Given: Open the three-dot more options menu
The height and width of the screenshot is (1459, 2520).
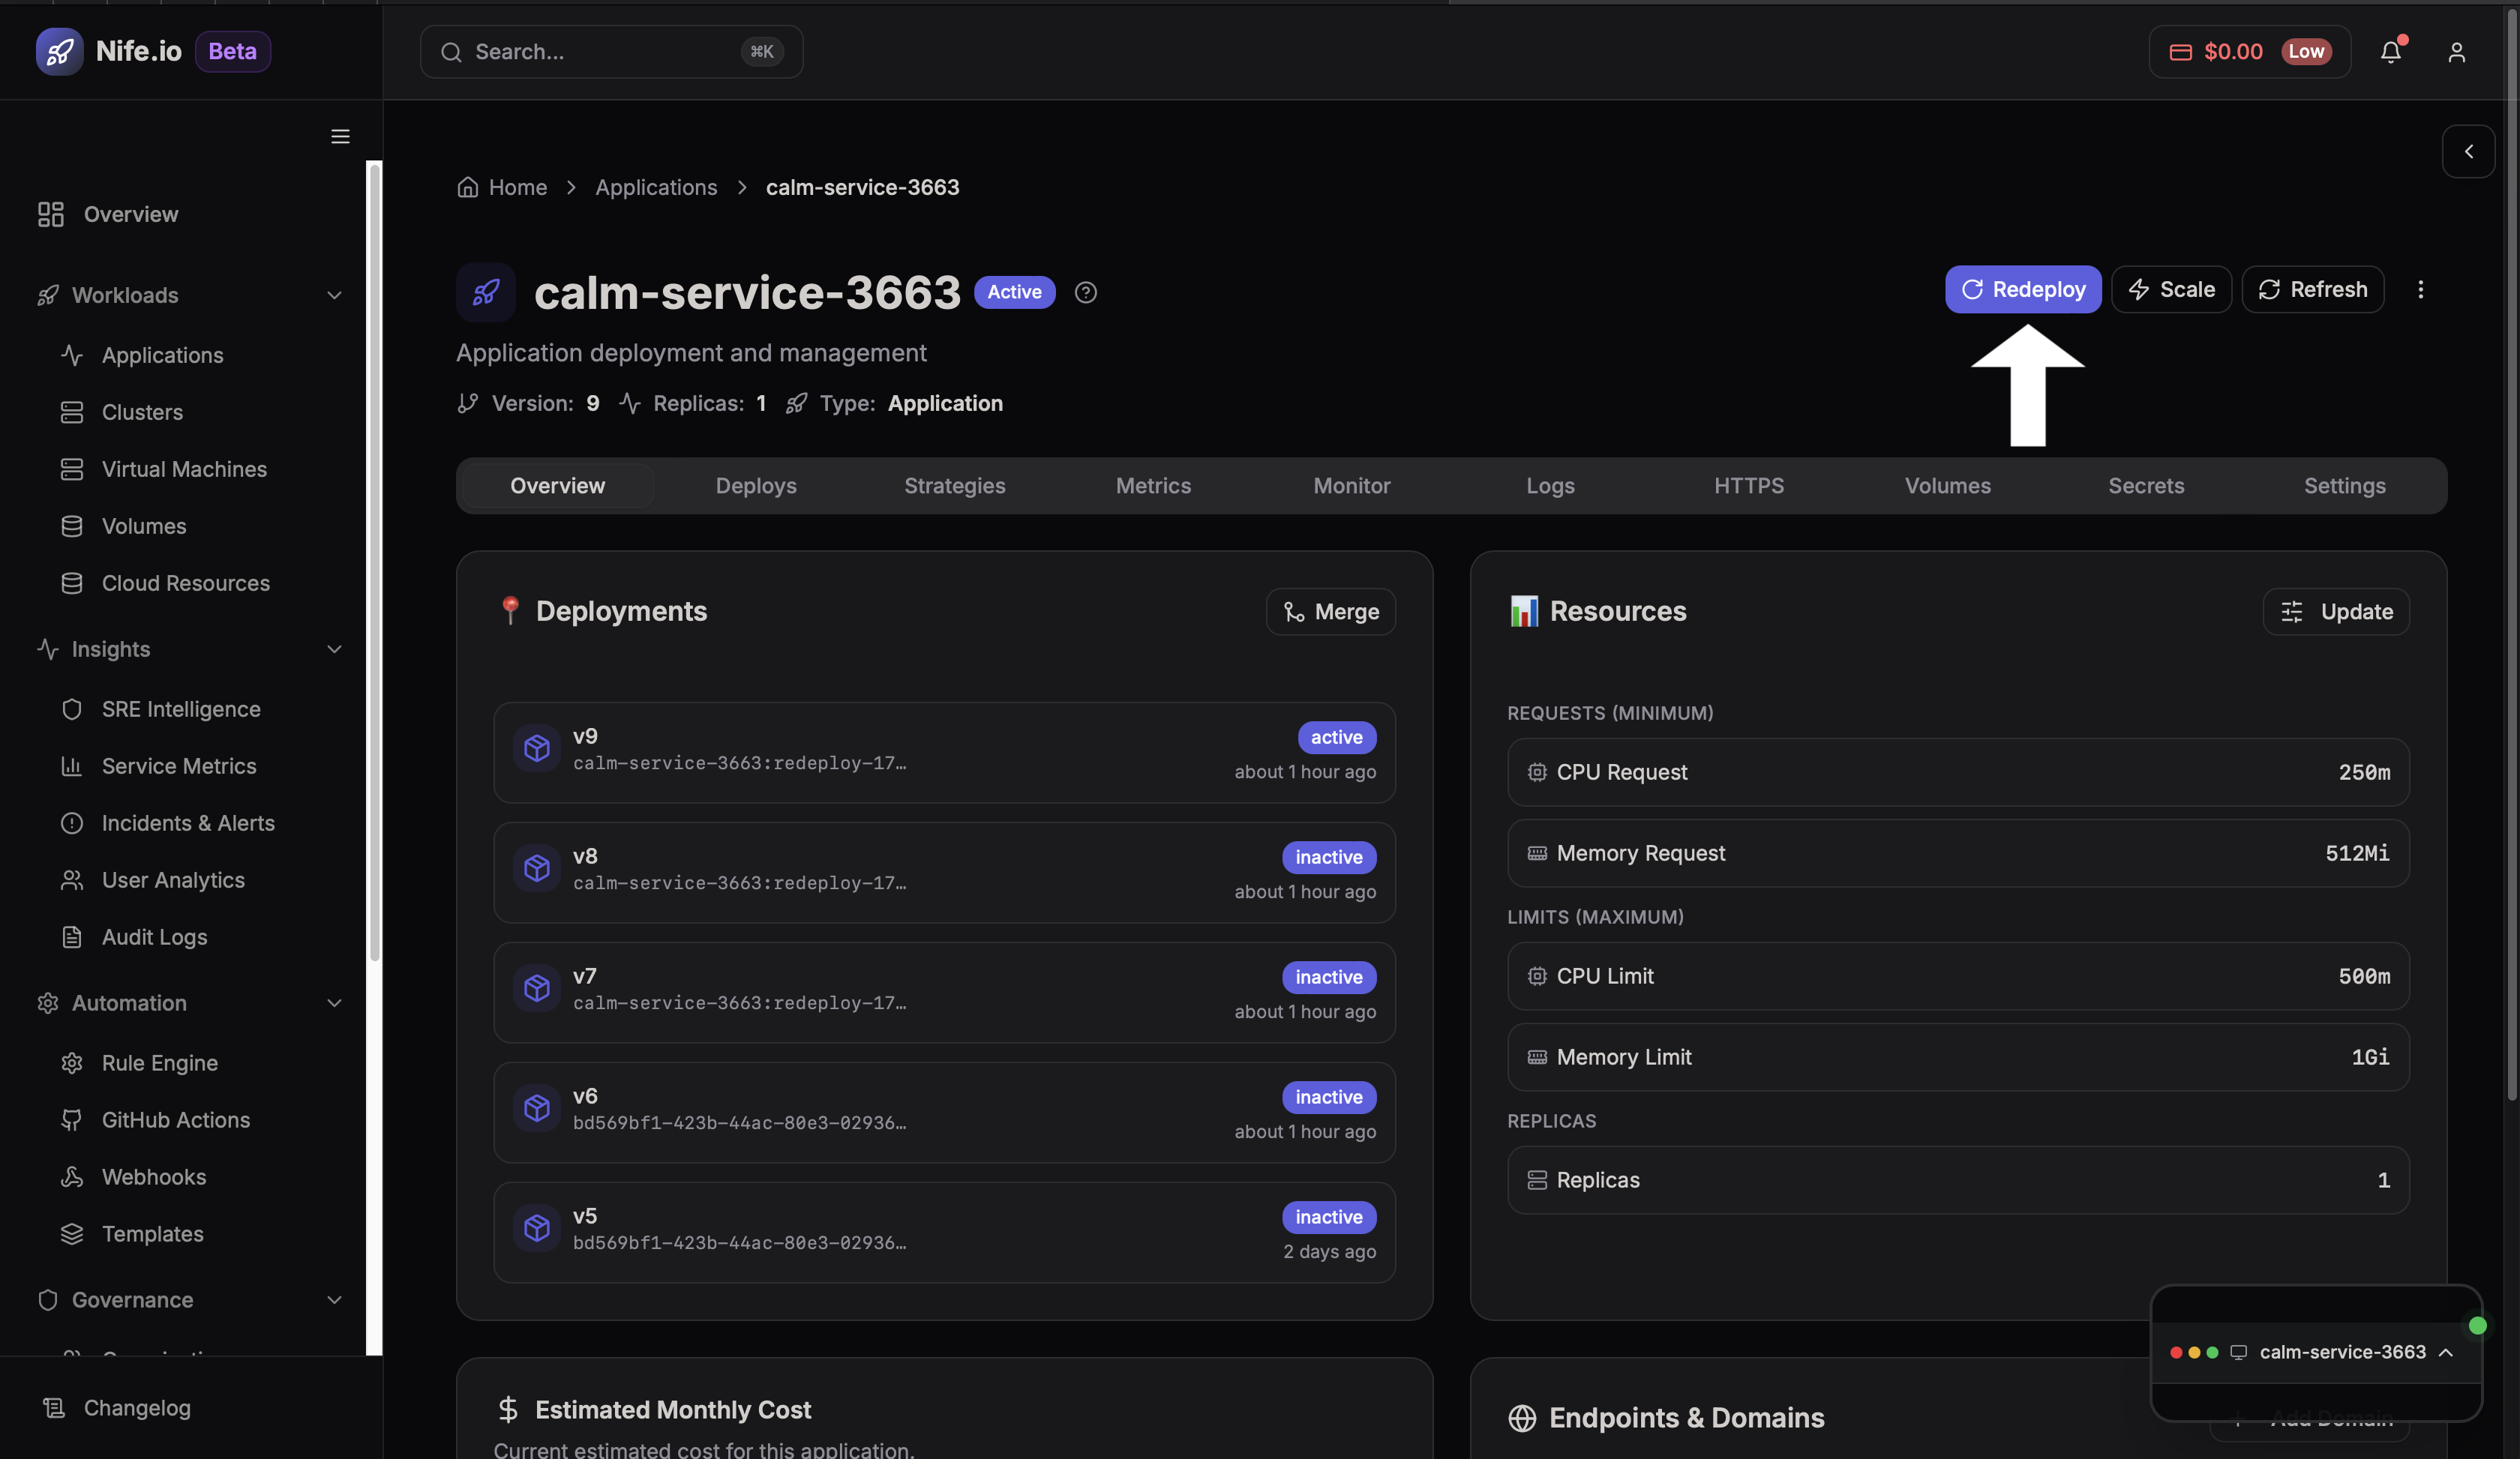Looking at the screenshot, I should tap(2420, 290).
